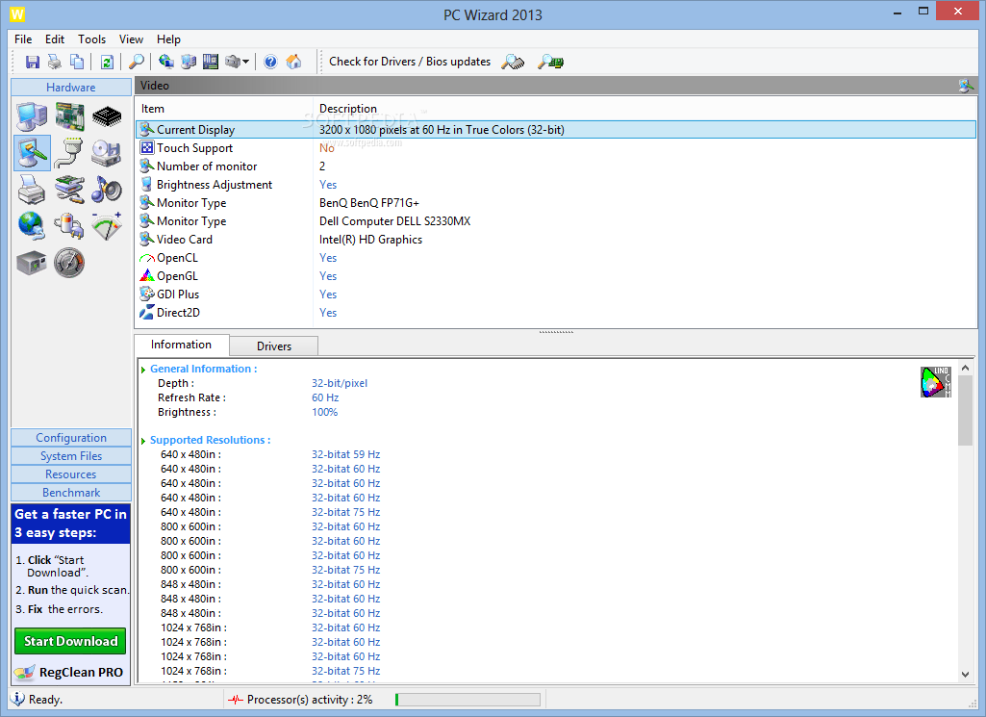Screen dimensions: 986x717
Task: Switch to the Drivers tab
Action: click(x=274, y=346)
